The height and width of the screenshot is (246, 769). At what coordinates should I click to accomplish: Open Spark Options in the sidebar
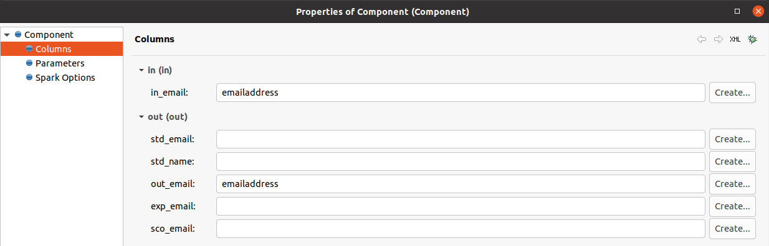pos(65,78)
